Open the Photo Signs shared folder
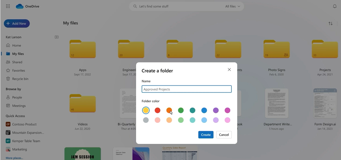 (276, 49)
